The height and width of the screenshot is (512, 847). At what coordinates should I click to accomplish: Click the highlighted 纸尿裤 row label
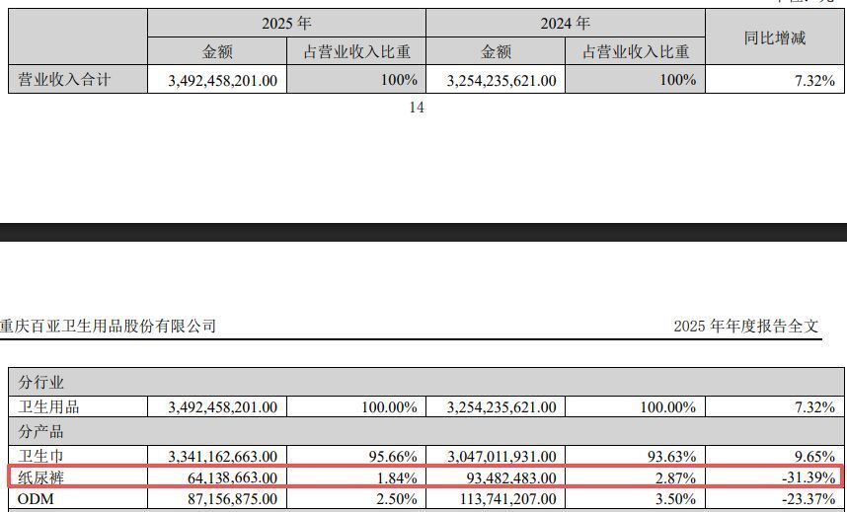tap(41, 478)
